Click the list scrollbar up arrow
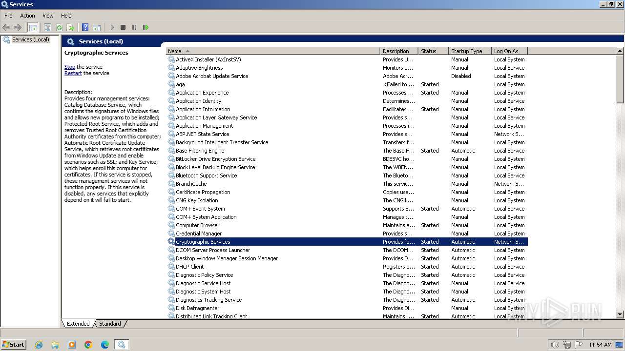The width and height of the screenshot is (625, 351). coord(620,51)
